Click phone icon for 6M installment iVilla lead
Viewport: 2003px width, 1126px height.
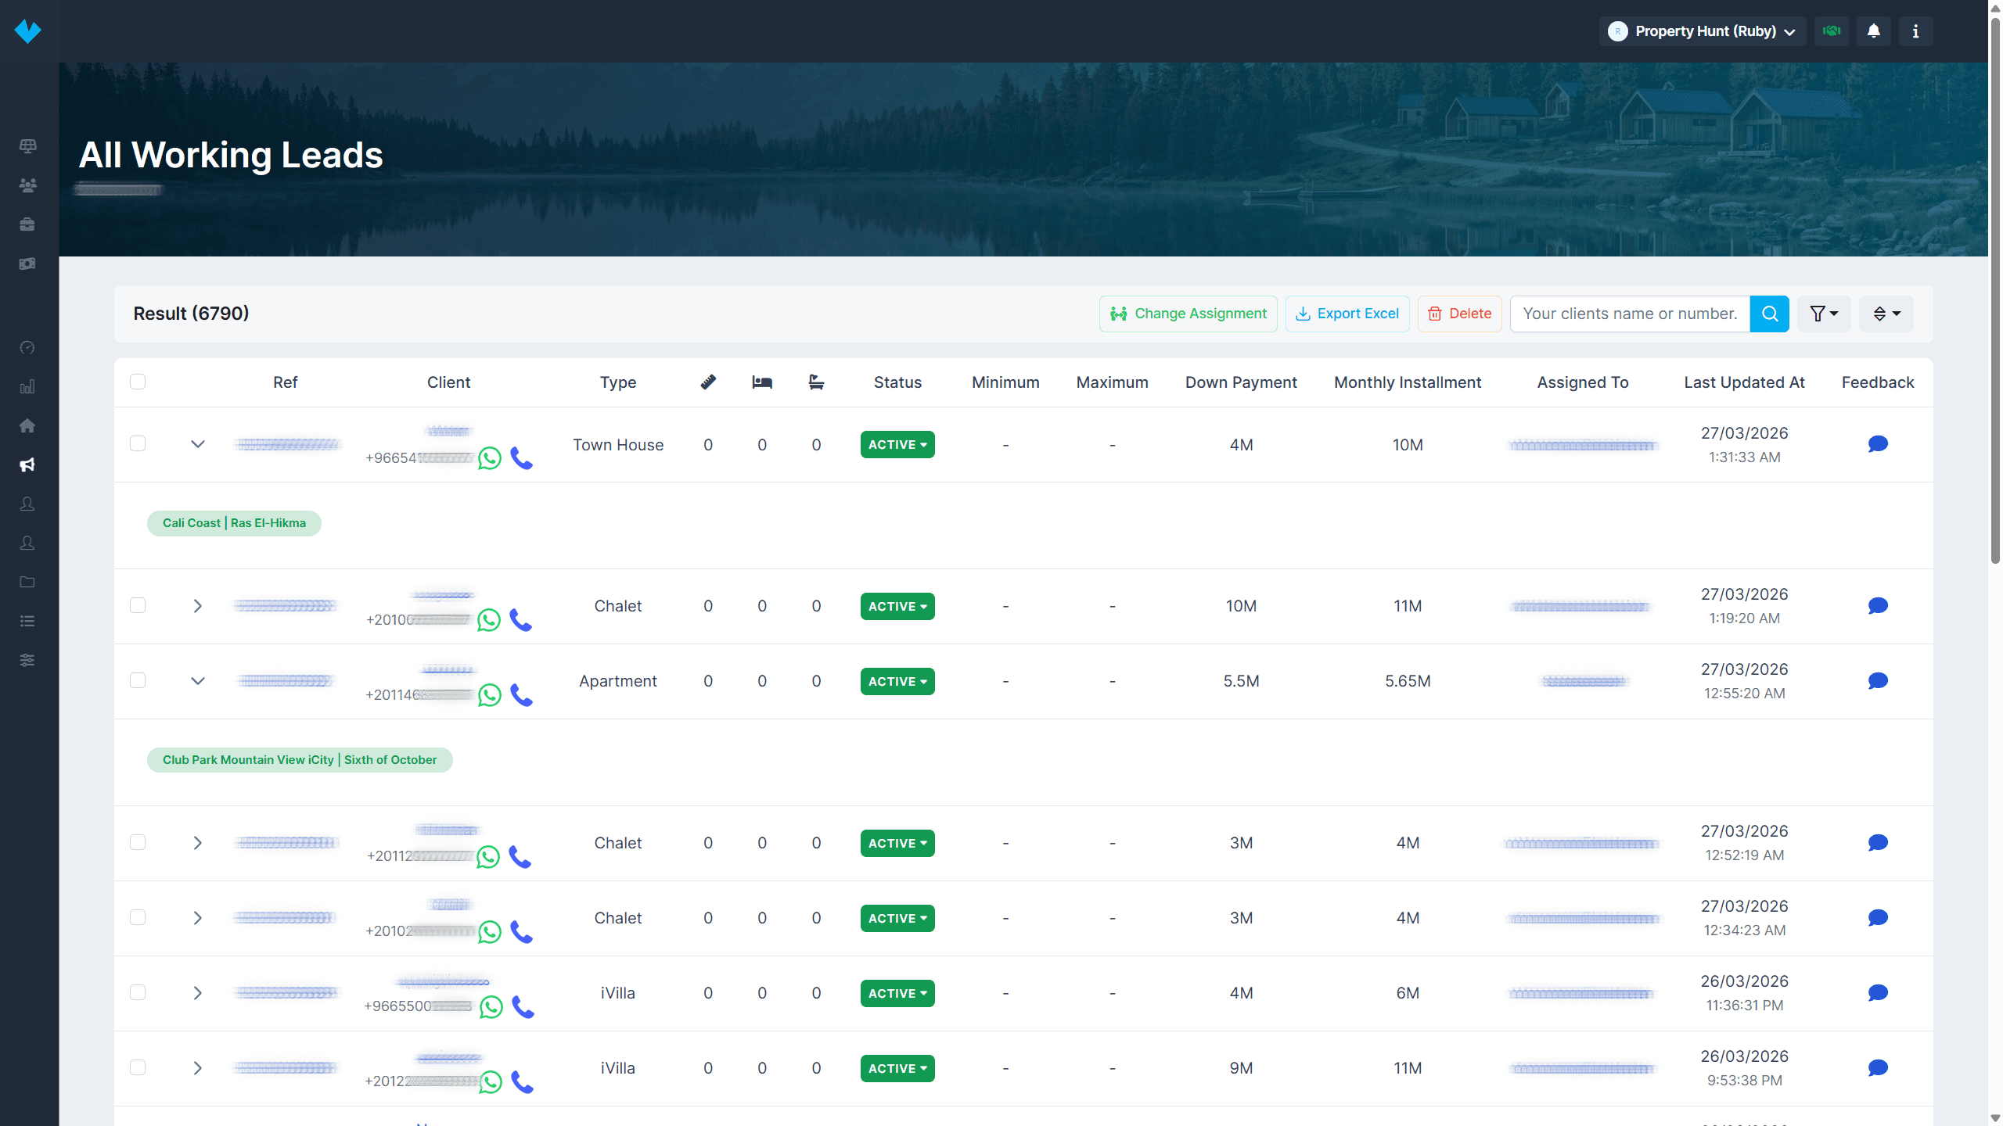523,1007
